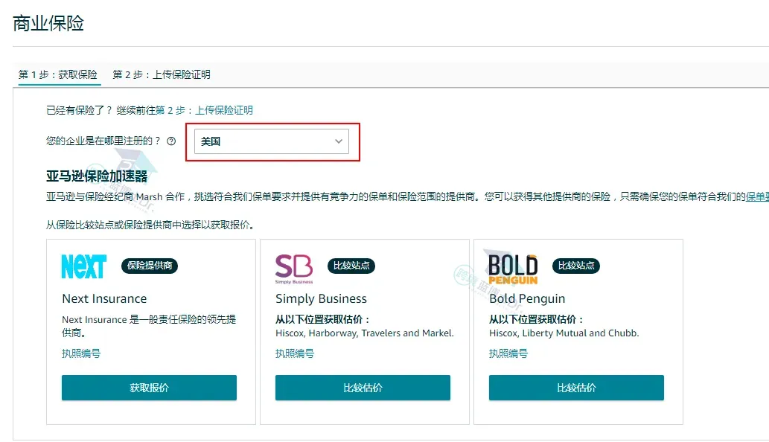Open 执照编号 link under Bold Penguin

(508, 353)
